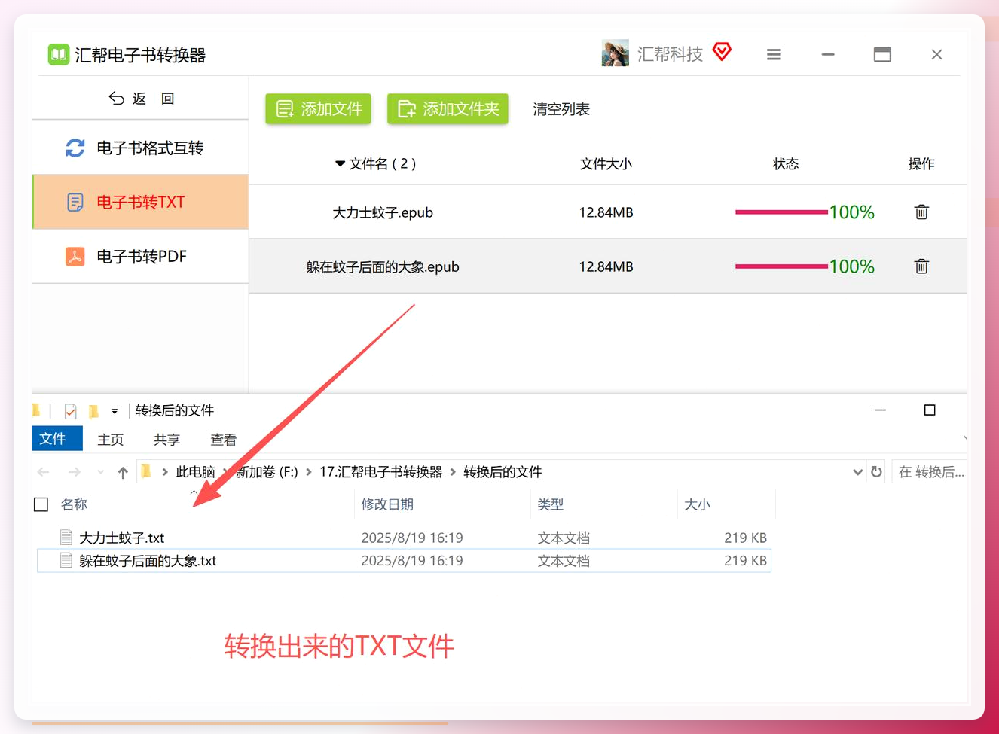The width and height of the screenshot is (999, 734).
Task: Sort files by 类型 column
Action: [x=551, y=504]
